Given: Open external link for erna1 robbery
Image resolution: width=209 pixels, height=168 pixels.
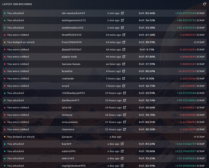Looking at the screenshot, I should tap(124, 86).
